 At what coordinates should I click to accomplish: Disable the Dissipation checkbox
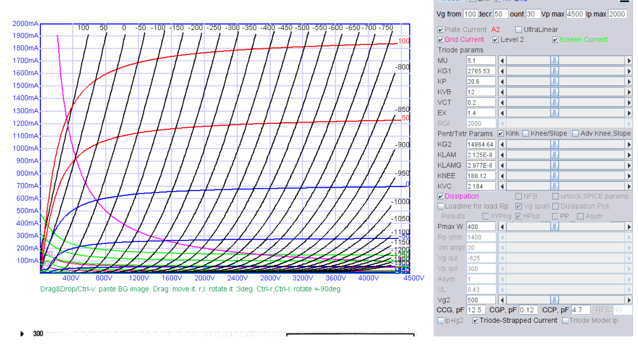click(x=441, y=196)
